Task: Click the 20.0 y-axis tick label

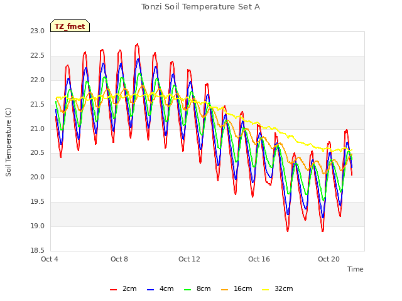Action: point(37,177)
